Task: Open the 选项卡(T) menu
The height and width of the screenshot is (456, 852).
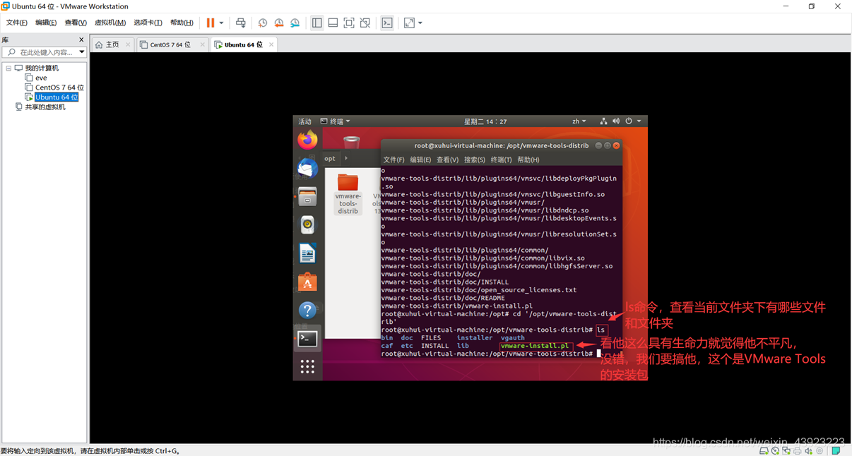Action: tap(148, 23)
